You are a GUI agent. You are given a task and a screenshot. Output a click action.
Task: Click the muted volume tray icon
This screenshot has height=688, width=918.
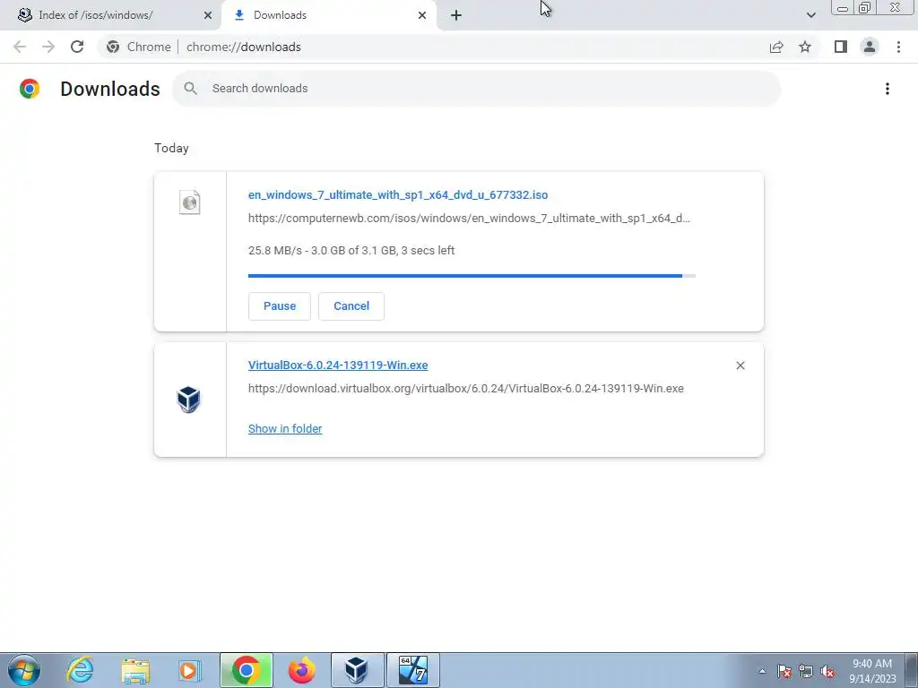[827, 672]
